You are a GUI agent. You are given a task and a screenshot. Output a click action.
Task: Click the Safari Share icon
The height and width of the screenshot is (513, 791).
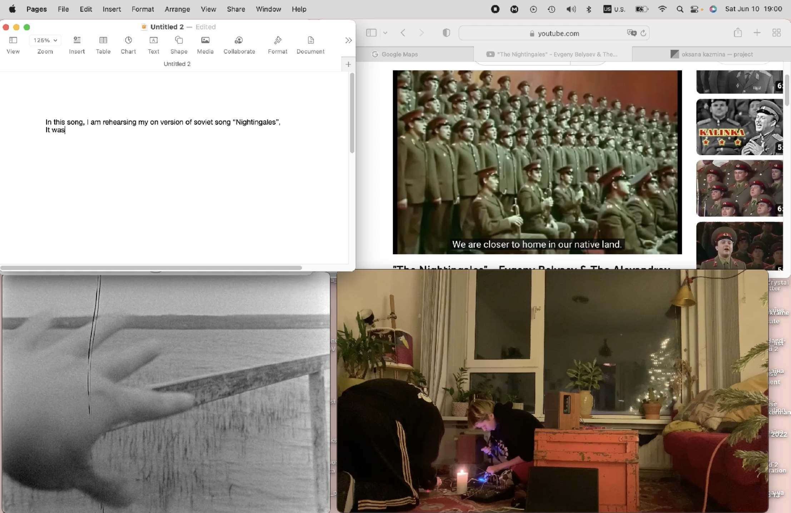738,33
